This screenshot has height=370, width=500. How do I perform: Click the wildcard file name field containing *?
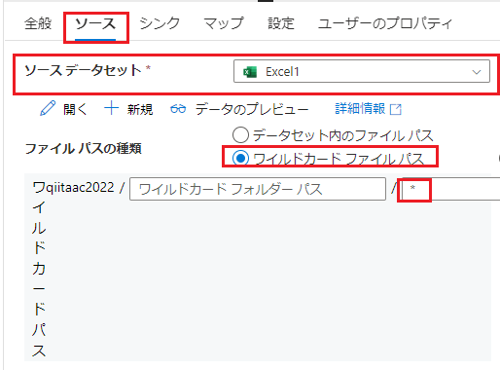[450, 189]
